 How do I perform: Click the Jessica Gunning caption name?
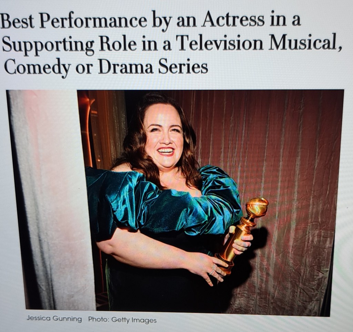(x=54, y=319)
